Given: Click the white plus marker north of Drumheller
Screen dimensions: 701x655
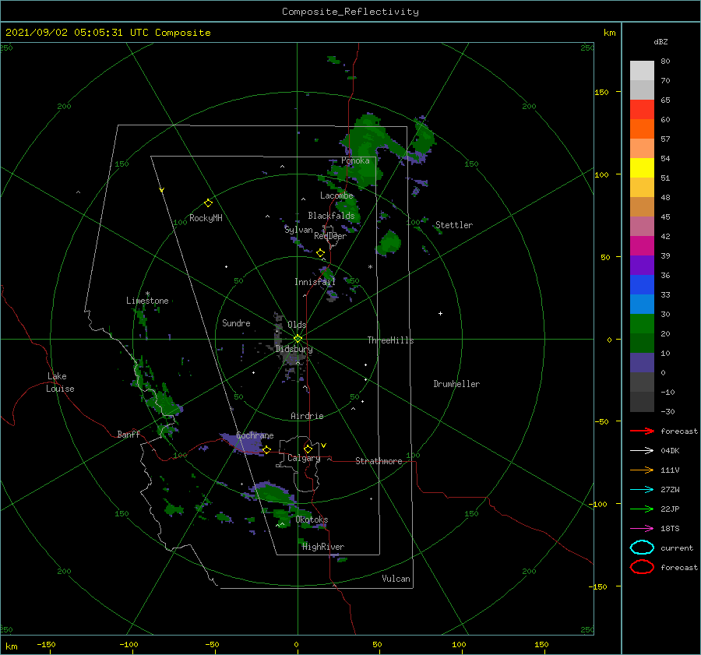Looking at the screenshot, I should 440,313.
